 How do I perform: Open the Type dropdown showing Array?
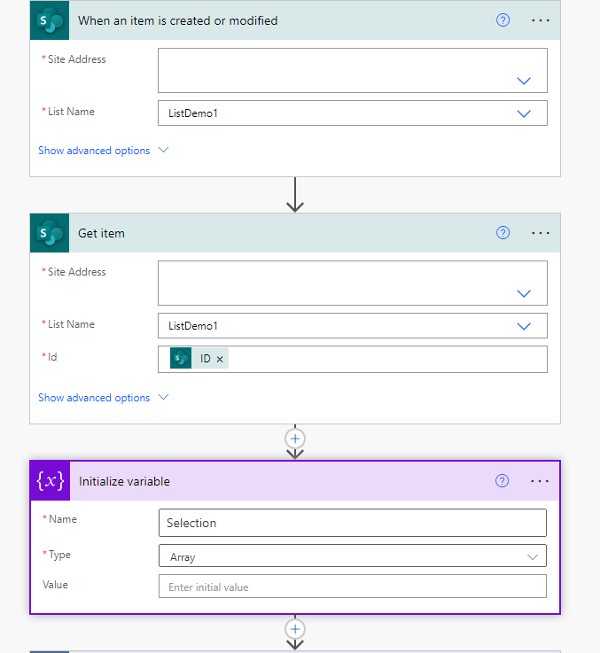(353, 556)
